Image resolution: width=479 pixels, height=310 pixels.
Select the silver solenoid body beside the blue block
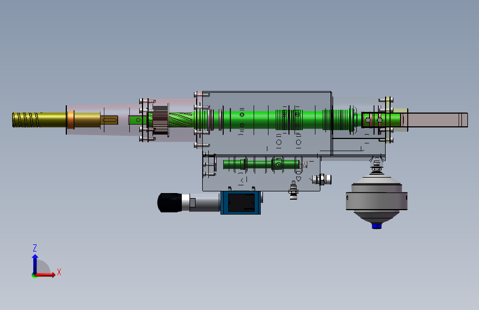[x=204, y=202]
